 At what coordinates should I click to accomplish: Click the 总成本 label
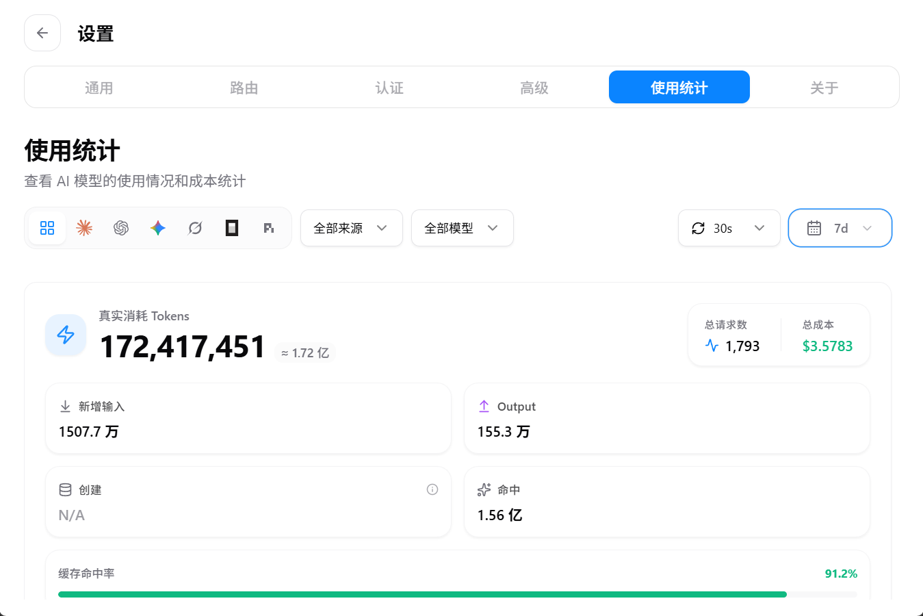(x=818, y=324)
